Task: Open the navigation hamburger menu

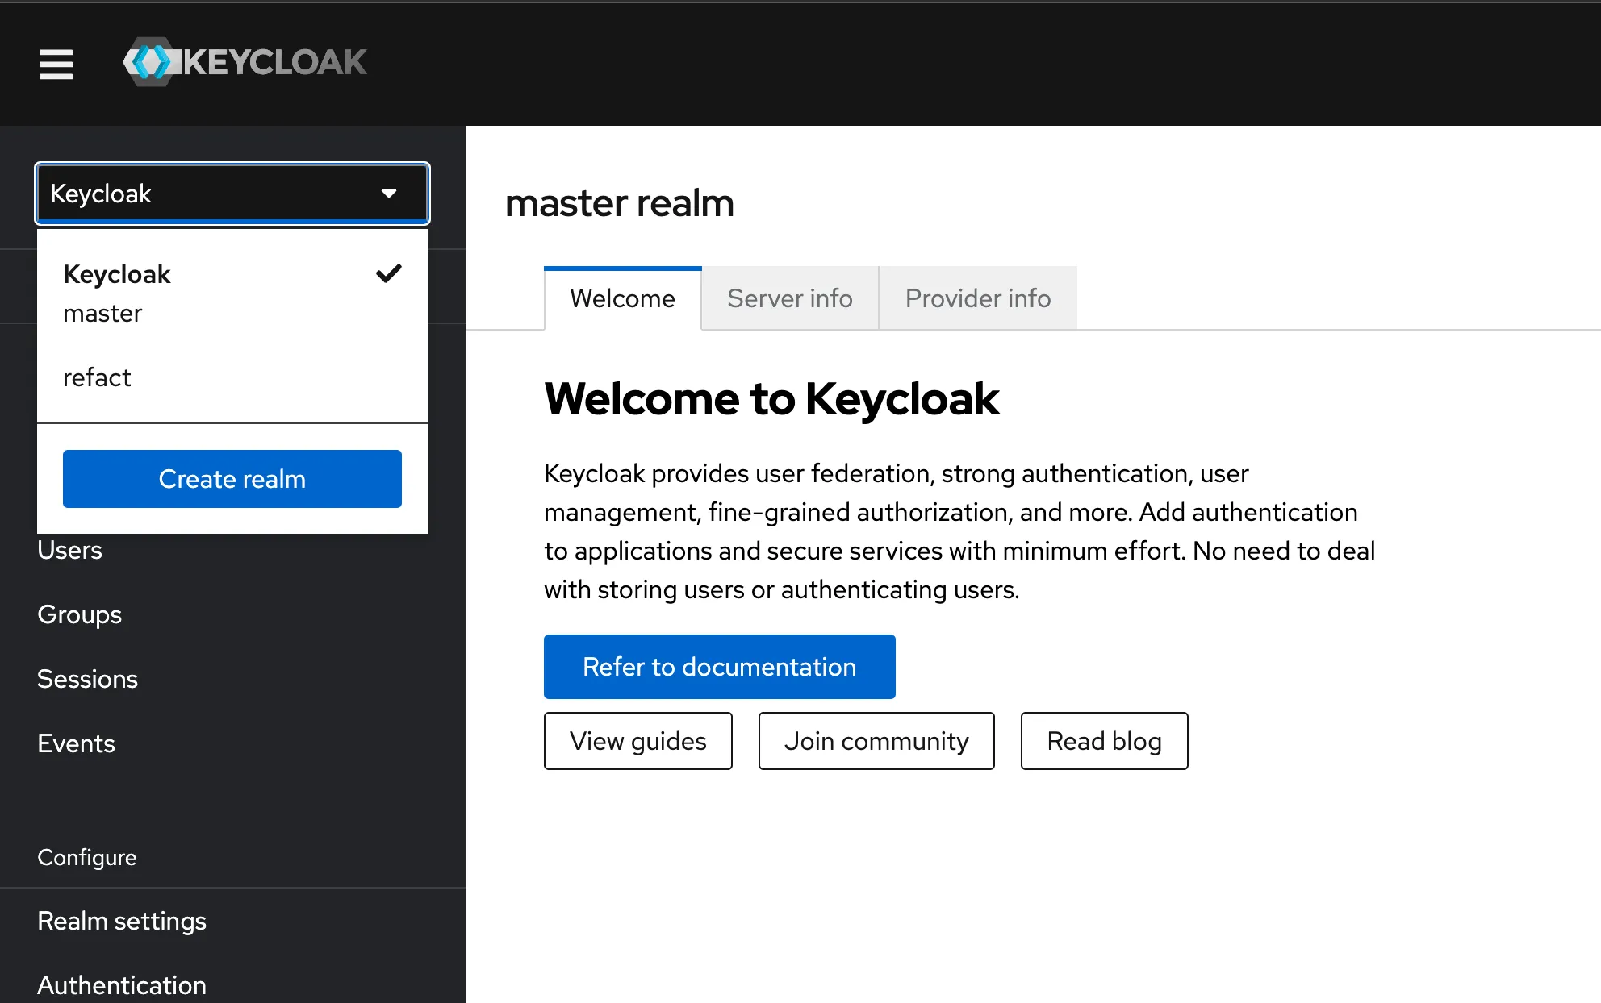Action: pos(56,65)
